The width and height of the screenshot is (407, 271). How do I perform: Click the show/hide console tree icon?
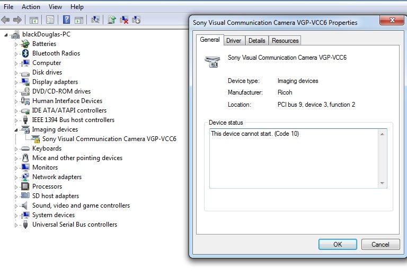pos(34,20)
